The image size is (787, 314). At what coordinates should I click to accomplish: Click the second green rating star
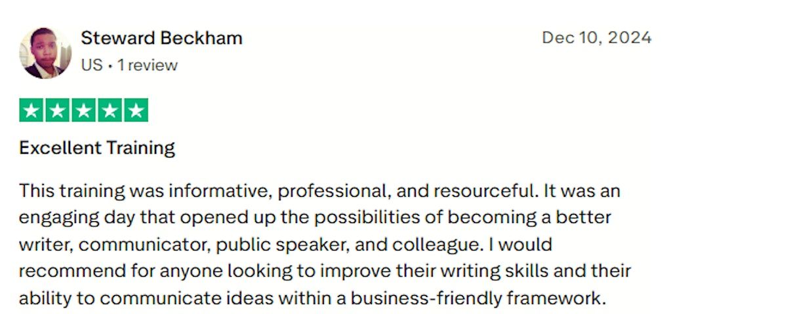(x=58, y=111)
